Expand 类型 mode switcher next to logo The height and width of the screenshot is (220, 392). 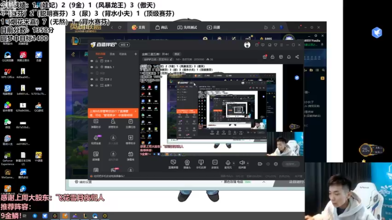[124, 44]
